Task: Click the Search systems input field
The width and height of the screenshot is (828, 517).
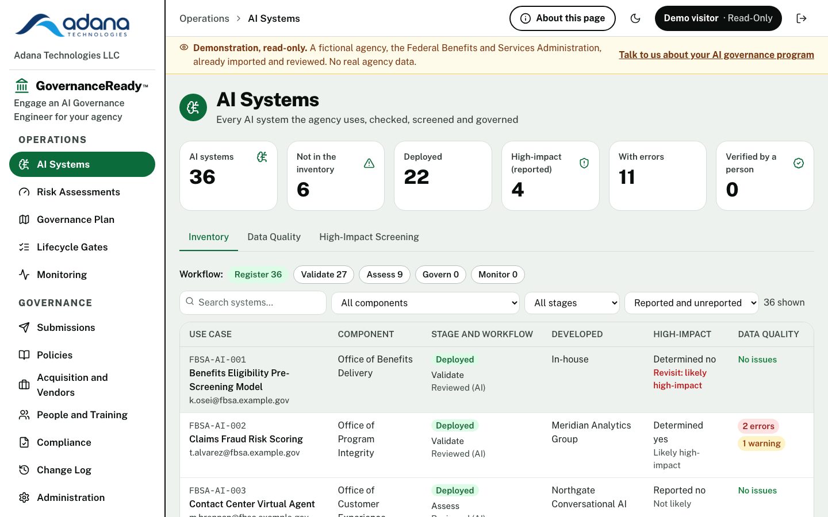Action: pos(253,303)
